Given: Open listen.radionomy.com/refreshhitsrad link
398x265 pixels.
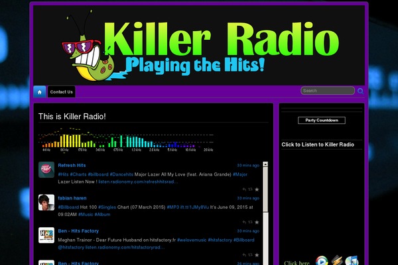Looking at the screenshot, I should pyautogui.click(x=138, y=182).
